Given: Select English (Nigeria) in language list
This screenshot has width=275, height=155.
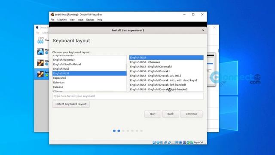Looking at the screenshot, I should 89,60.
